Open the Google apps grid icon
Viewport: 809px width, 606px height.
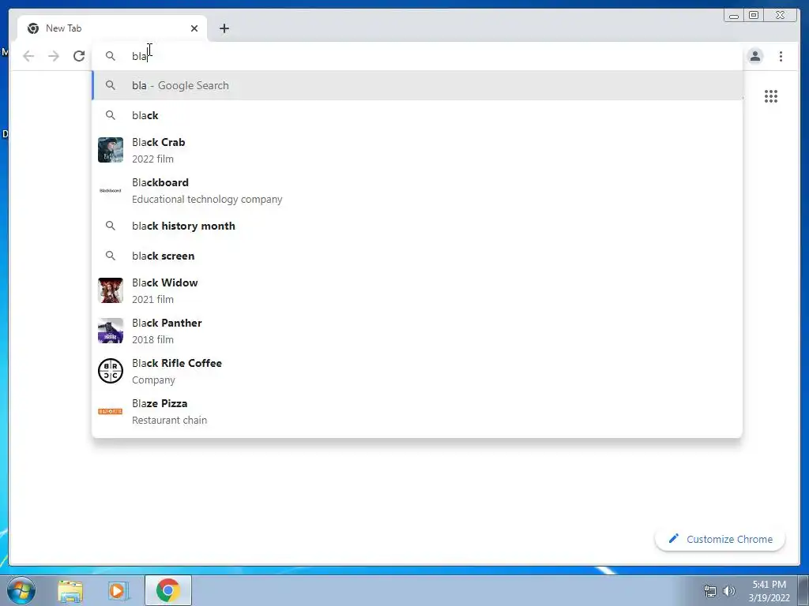[x=771, y=96]
